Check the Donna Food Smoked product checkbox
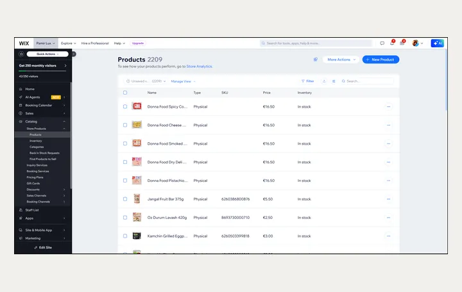Viewport: 462px width, 292px height. (125, 144)
